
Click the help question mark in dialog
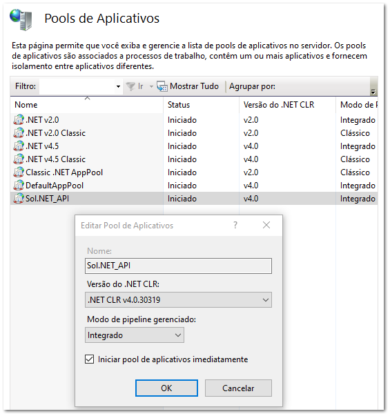tap(235, 225)
